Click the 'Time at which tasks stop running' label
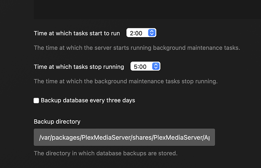 click(79, 67)
